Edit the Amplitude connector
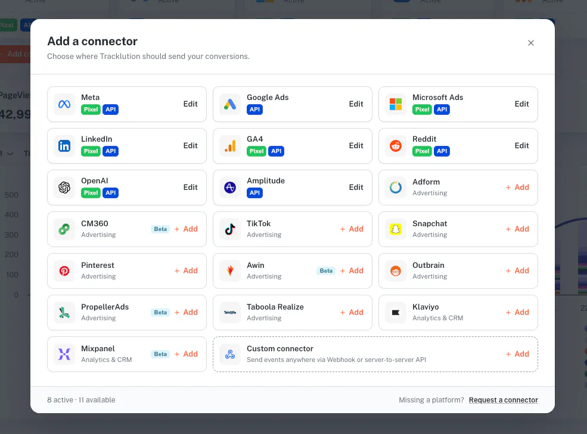 (x=356, y=187)
